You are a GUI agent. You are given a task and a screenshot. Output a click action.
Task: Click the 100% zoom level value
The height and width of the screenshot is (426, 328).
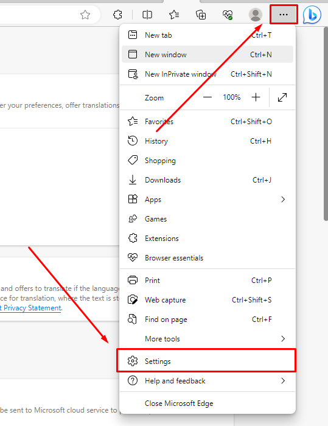click(231, 97)
